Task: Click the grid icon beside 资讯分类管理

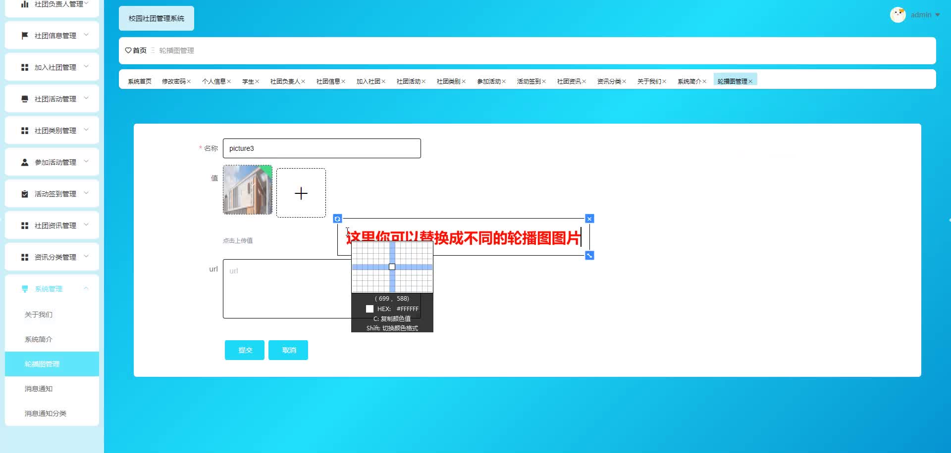Action: click(25, 257)
